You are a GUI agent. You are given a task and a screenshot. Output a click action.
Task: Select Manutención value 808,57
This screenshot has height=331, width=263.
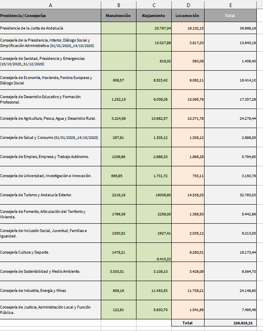coord(119,80)
